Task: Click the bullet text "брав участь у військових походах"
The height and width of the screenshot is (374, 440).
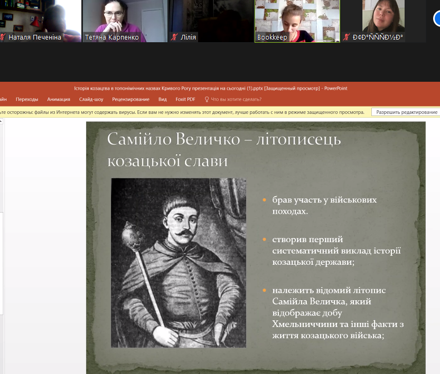Action: 324,206
